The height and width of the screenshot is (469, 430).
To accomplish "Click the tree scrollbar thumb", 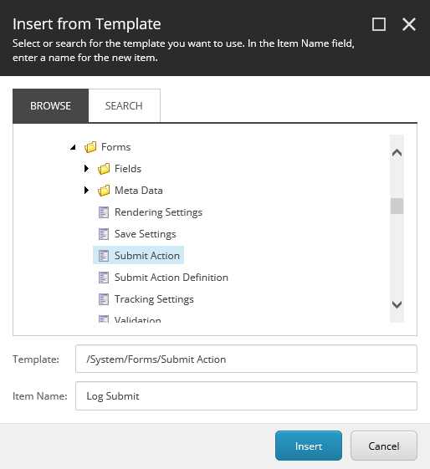I will (x=397, y=206).
